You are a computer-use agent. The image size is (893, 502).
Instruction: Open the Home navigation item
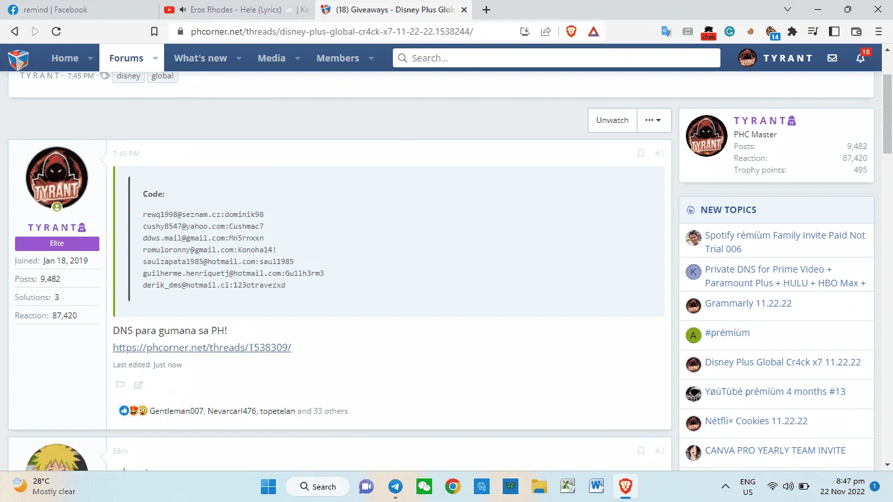pos(65,58)
